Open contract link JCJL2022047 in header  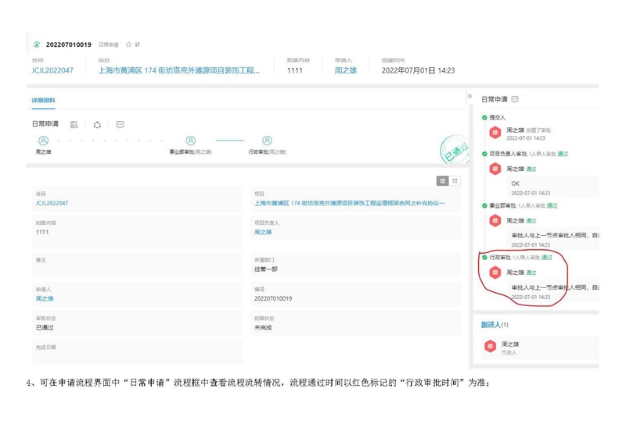(x=52, y=70)
